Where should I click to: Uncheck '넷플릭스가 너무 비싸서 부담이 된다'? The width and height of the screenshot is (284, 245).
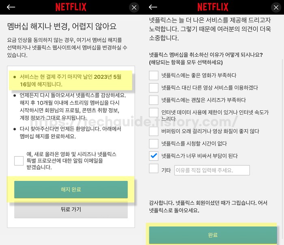coord(154,156)
